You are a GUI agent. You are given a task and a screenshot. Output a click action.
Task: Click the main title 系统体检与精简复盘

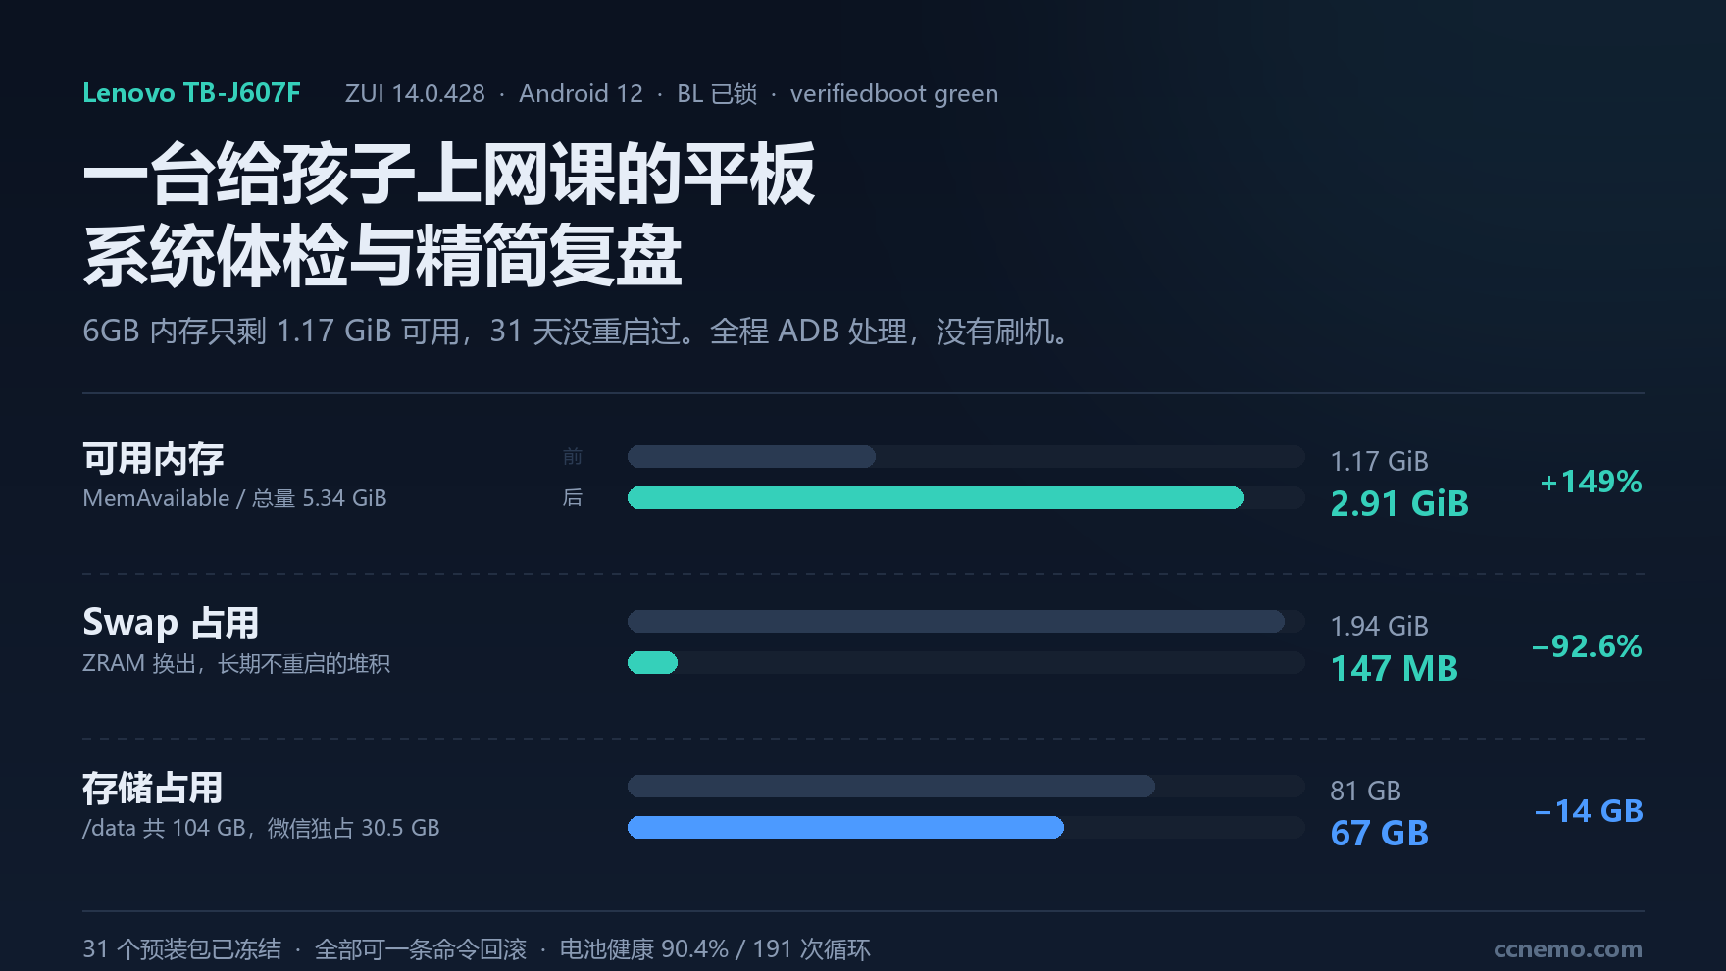click(382, 256)
